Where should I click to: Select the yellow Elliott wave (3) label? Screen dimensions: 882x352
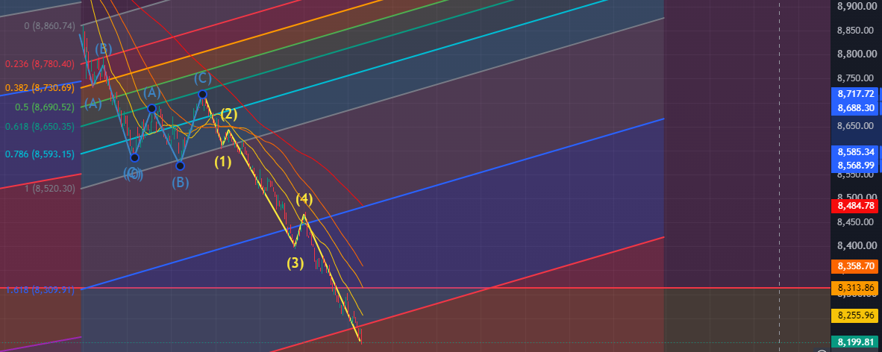[x=295, y=263]
